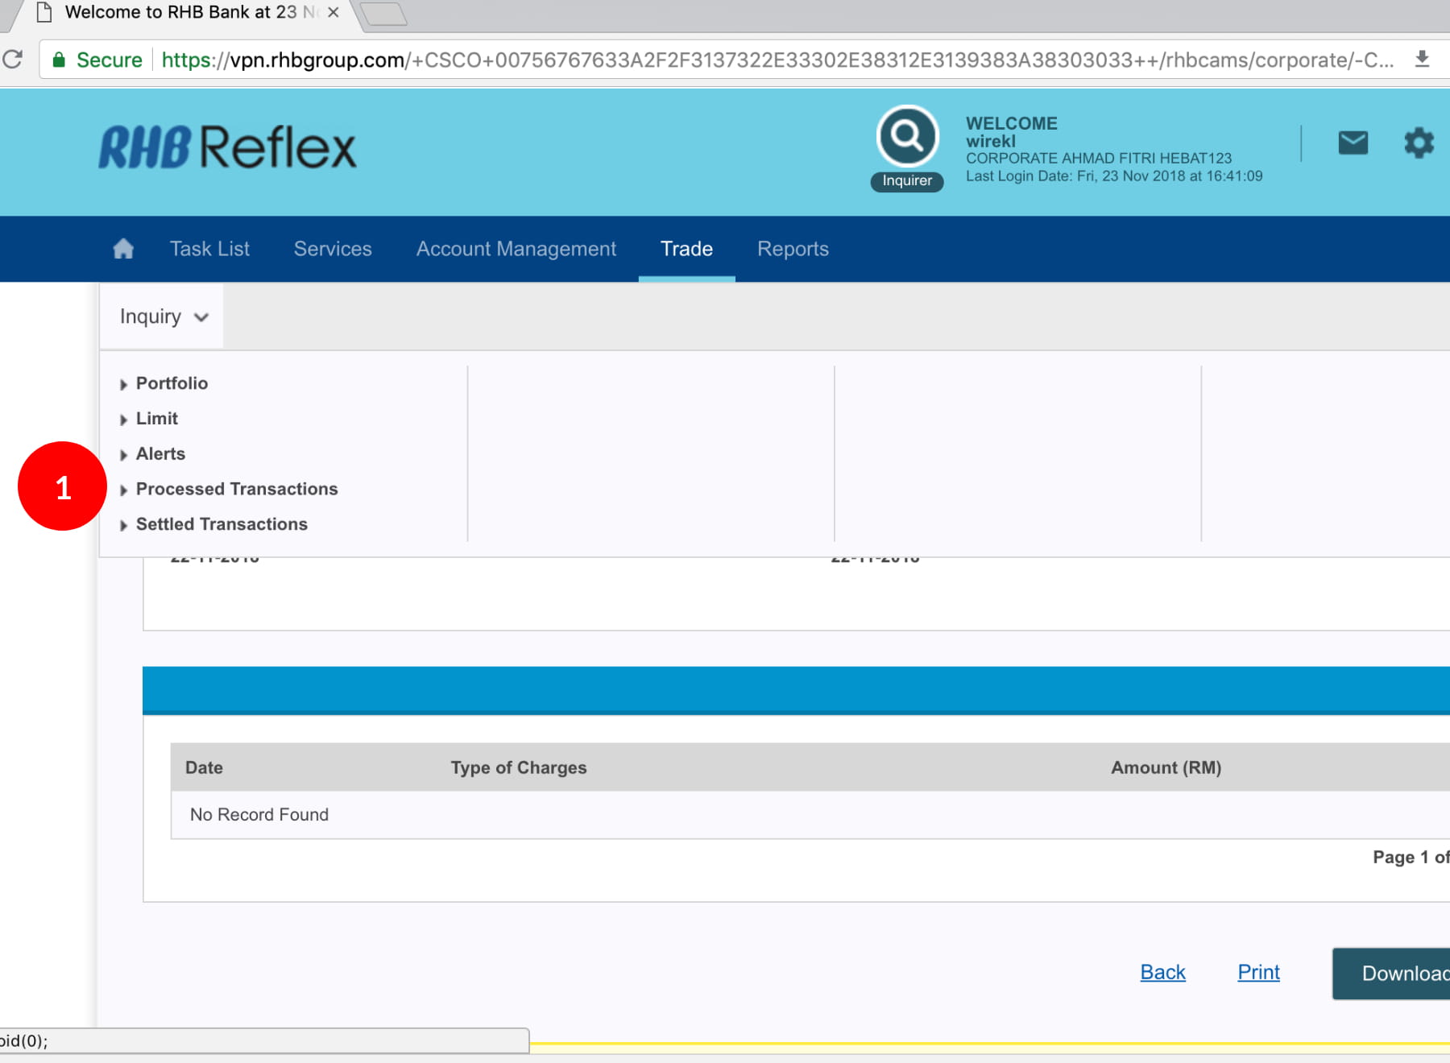Click the browser reload icon

tap(13, 60)
